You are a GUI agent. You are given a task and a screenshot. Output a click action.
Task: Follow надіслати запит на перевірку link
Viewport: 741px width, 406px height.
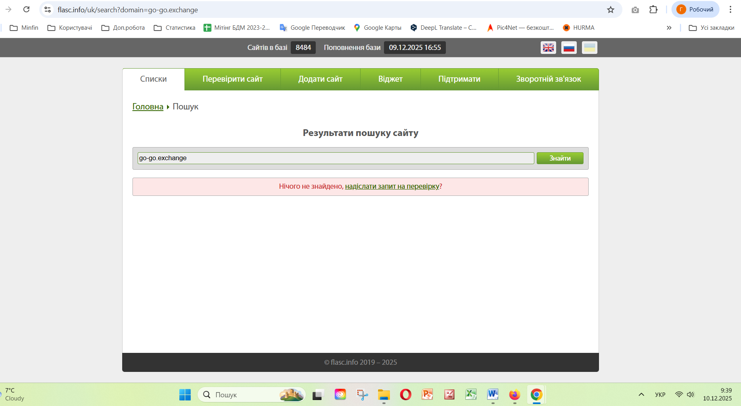click(x=392, y=186)
